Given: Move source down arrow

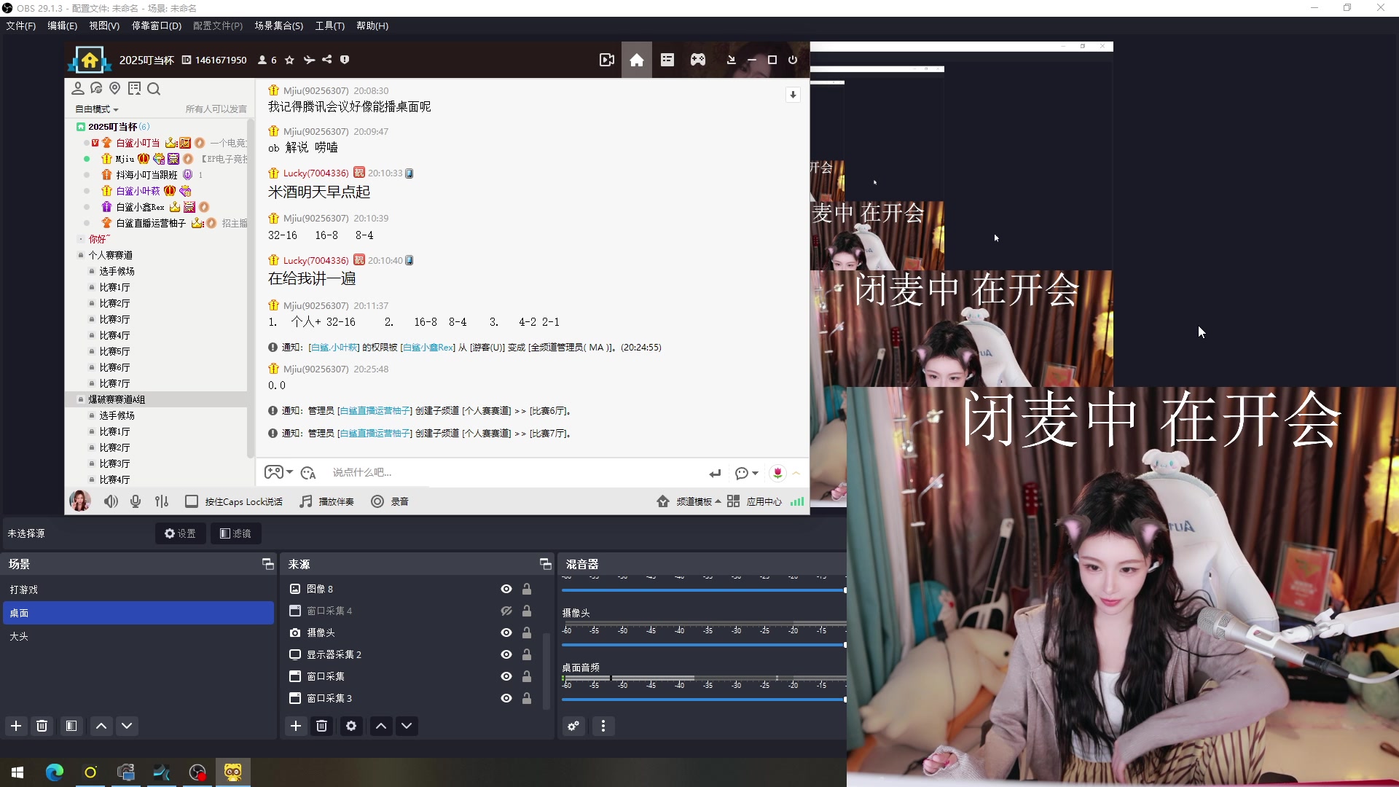Looking at the screenshot, I should [407, 726].
